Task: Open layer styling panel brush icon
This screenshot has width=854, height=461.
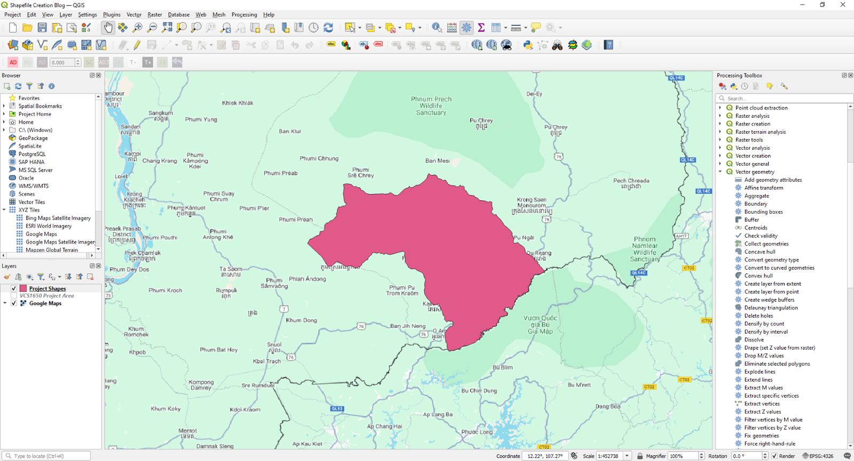Action: point(7,277)
